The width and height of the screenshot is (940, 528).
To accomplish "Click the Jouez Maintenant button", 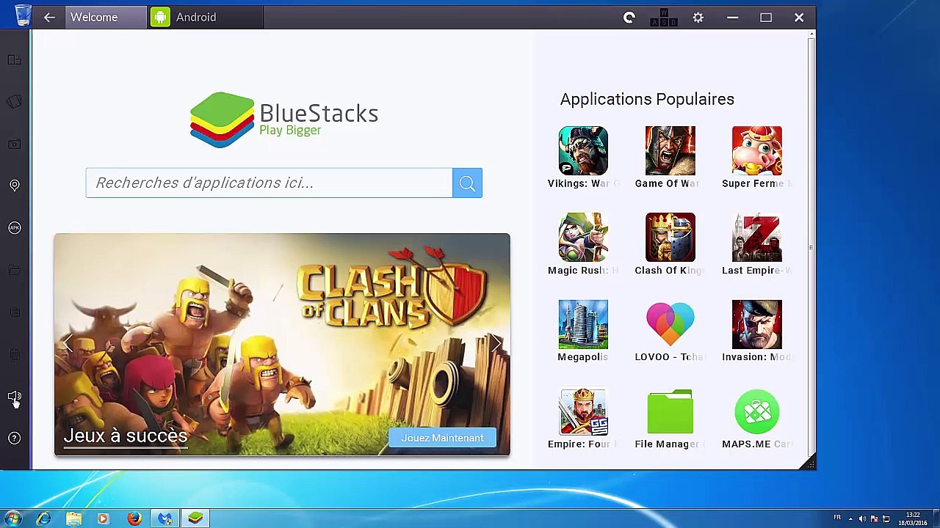I will [x=442, y=438].
